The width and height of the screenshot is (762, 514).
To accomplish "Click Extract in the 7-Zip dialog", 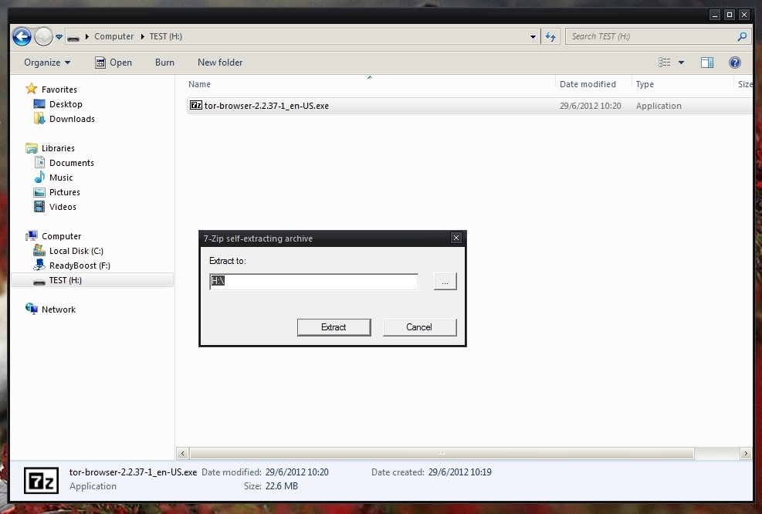I will (x=334, y=327).
